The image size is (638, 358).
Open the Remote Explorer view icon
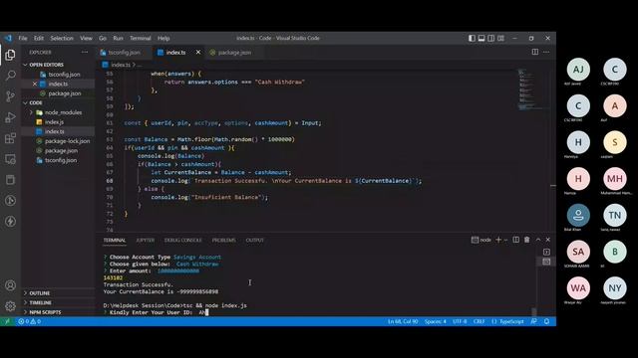pyautogui.click(x=10, y=159)
